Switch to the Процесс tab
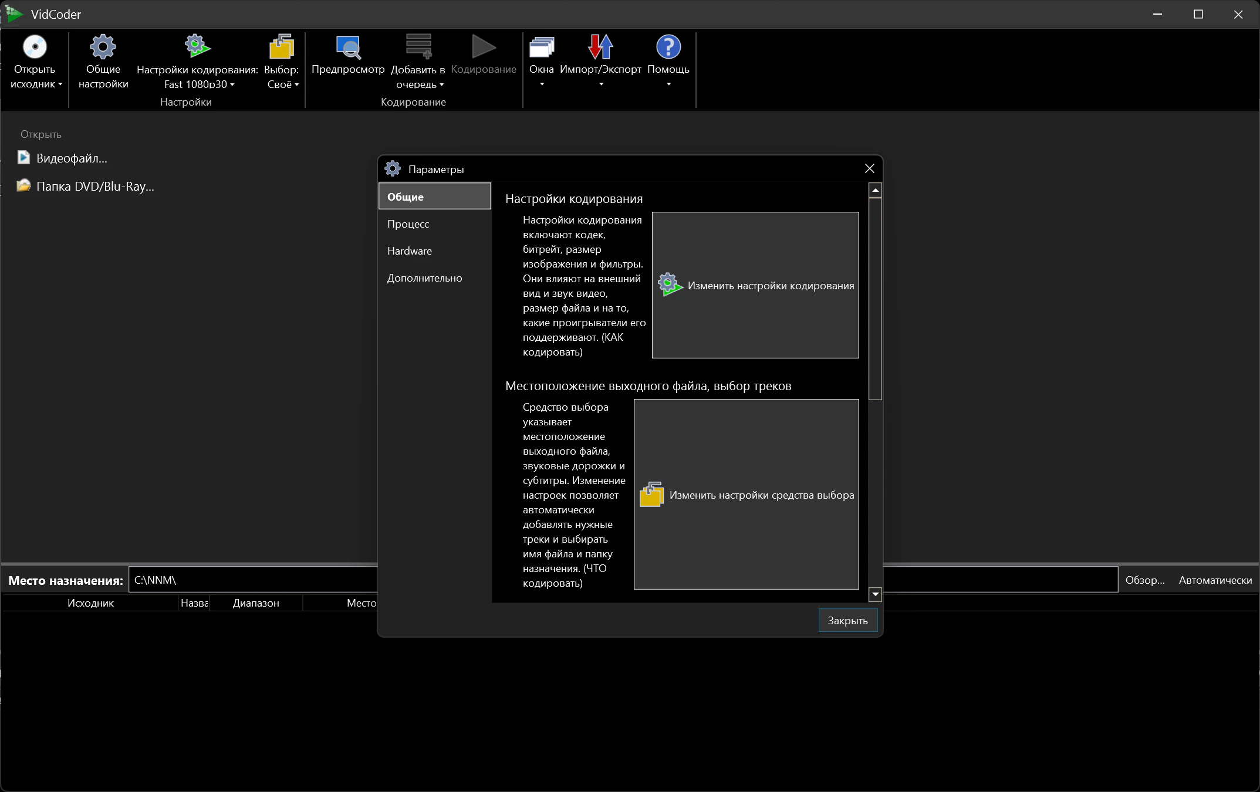Screen dimensions: 1260x792 (x=408, y=224)
